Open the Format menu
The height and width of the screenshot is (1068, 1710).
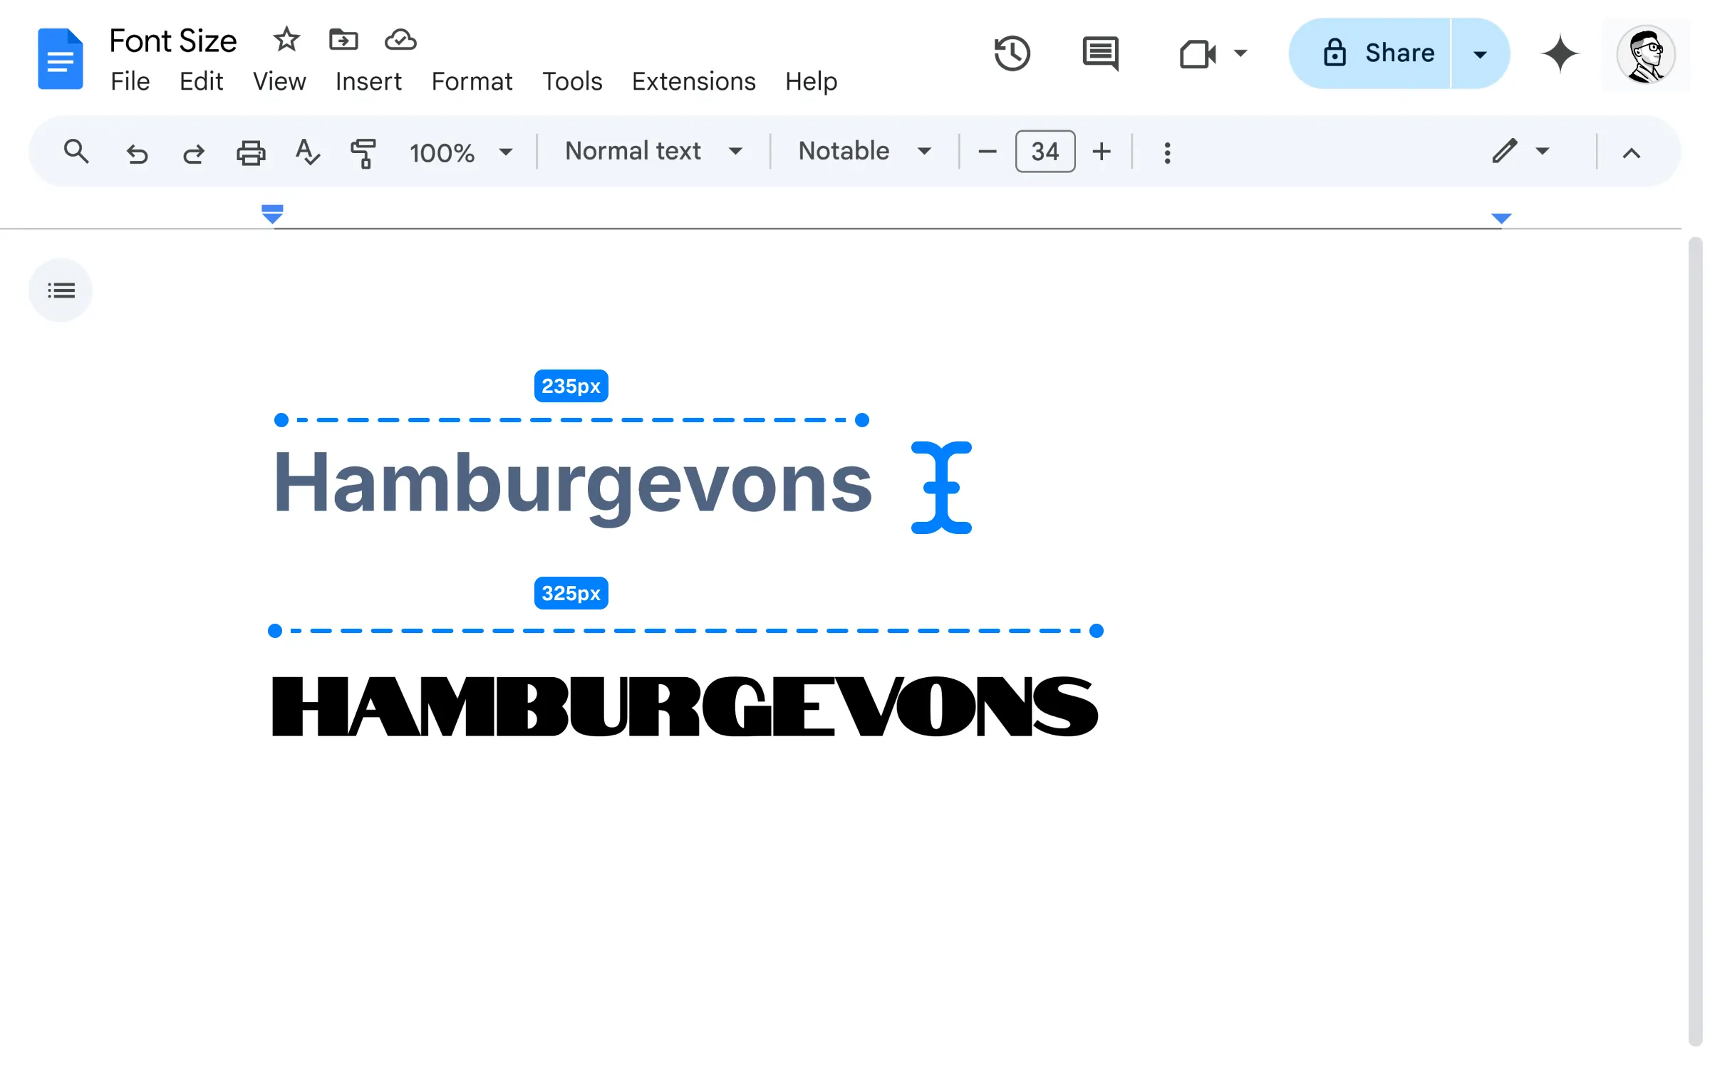point(472,81)
